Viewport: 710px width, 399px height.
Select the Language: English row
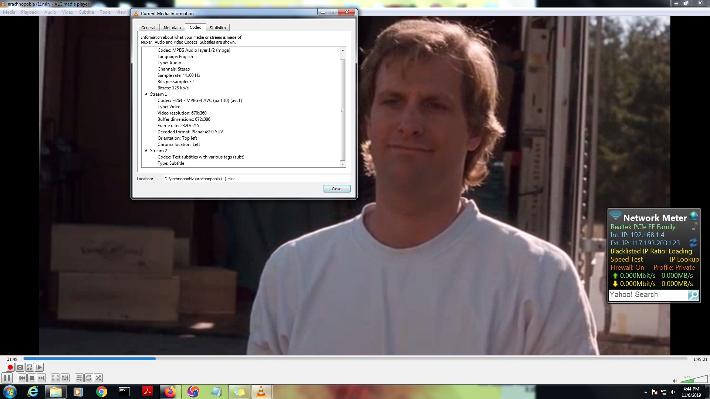175,57
